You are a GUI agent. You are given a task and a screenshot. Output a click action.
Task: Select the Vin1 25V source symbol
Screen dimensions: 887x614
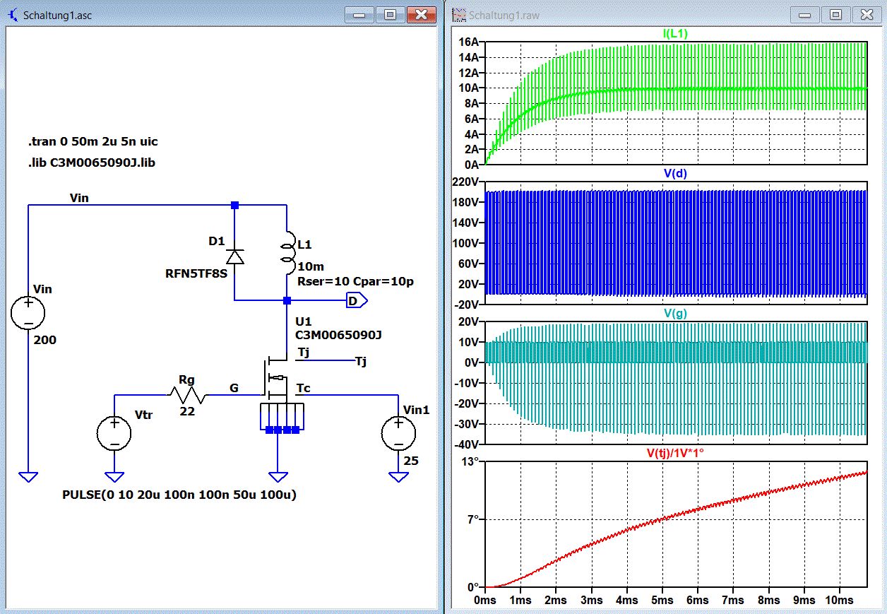click(398, 433)
